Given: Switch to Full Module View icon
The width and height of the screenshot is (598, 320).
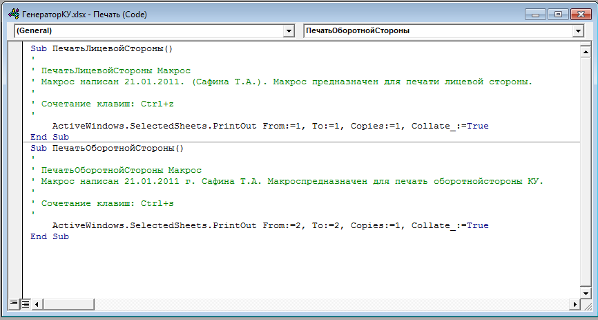Looking at the screenshot, I should click(26, 304).
